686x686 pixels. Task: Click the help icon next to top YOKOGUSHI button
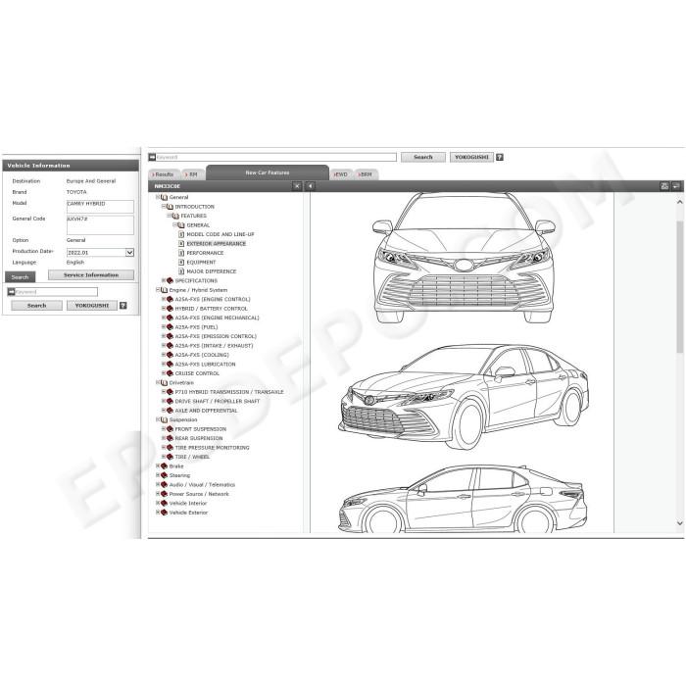click(500, 157)
